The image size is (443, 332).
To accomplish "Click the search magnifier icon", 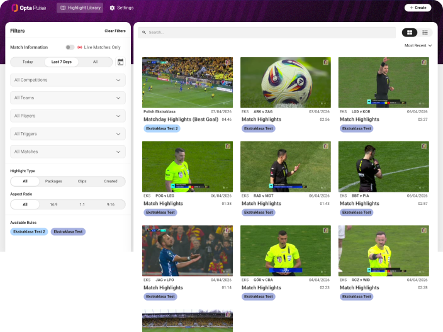I will 144,33.
